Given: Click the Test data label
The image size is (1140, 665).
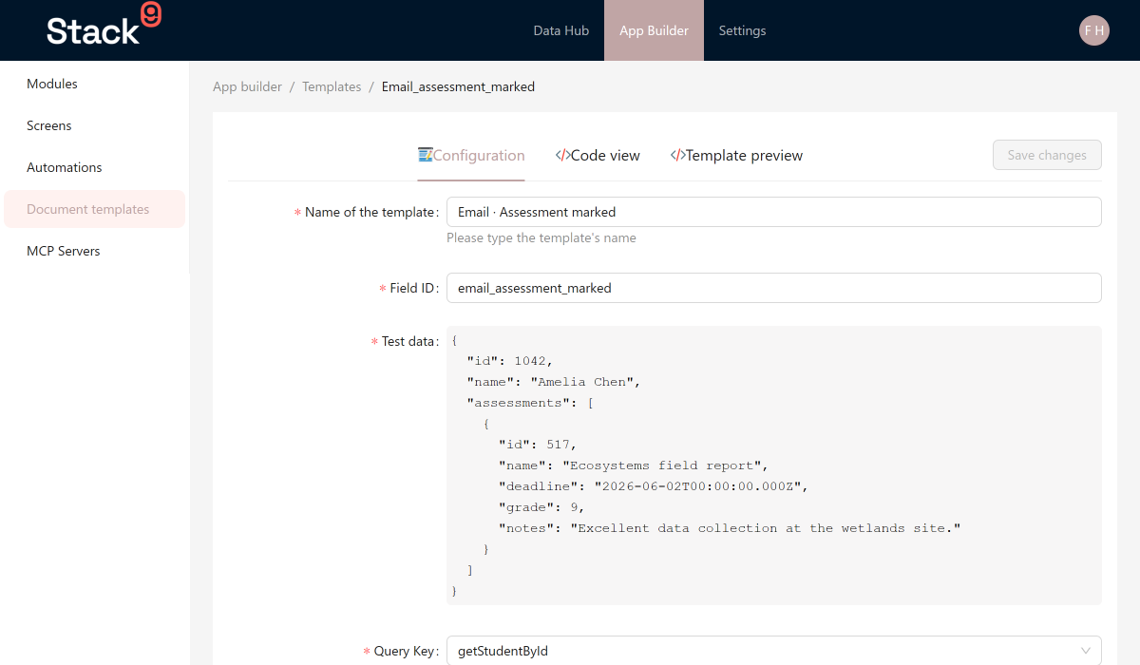Looking at the screenshot, I should [x=408, y=341].
